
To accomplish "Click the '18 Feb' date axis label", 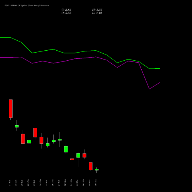I will coord(16,183).
